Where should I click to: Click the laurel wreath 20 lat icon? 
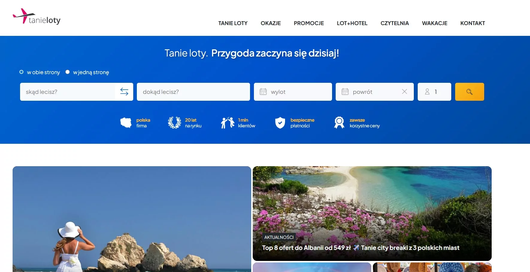(174, 123)
